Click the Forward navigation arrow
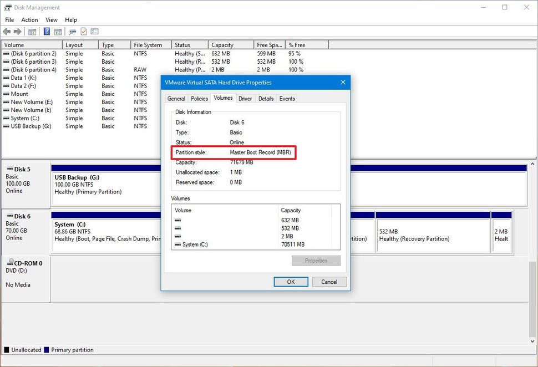The width and height of the screenshot is (538, 367). [x=17, y=32]
